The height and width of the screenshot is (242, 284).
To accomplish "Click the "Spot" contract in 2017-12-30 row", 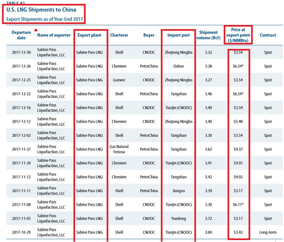I will pos(268,52).
